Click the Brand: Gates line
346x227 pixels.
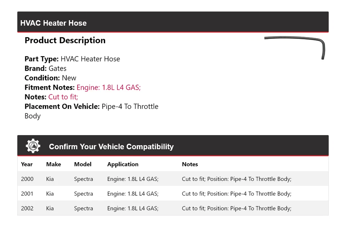tap(45, 68)
